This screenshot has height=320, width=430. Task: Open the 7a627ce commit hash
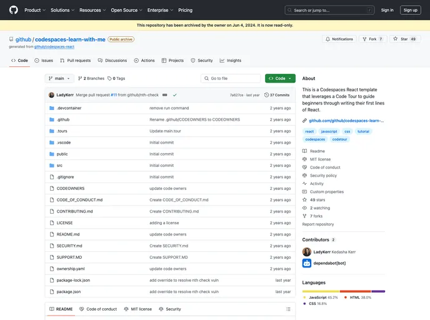coord(236,95)
